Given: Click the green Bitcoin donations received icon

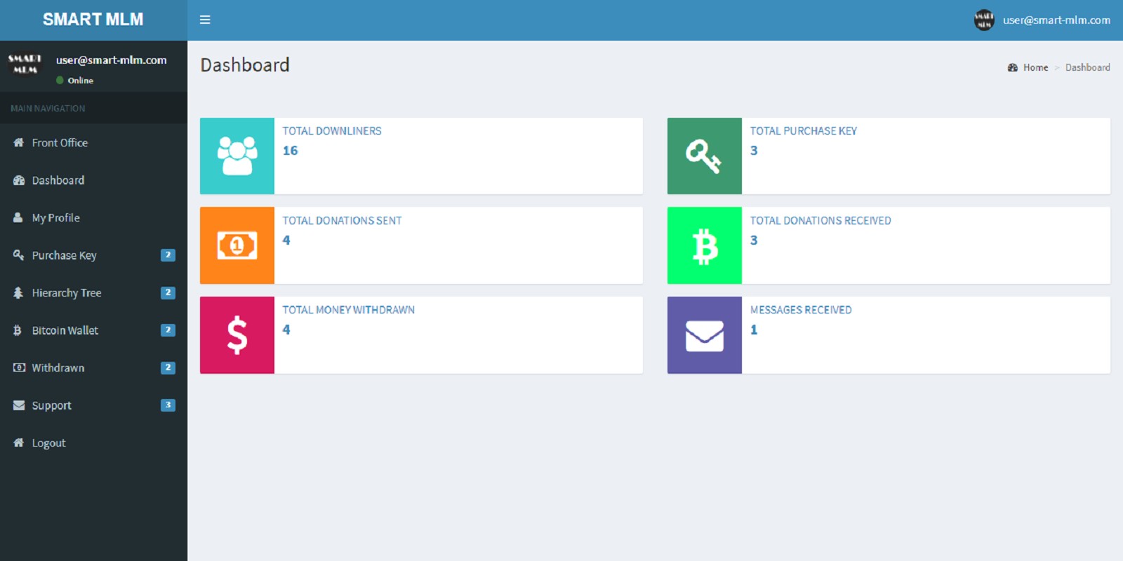Looking at the screenshot, I should 705,245.
